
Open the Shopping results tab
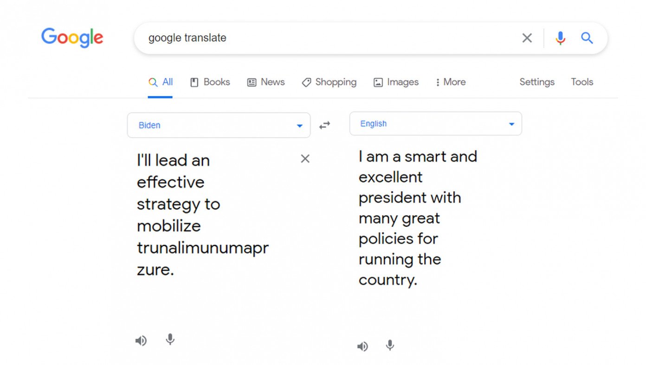[x=329, y=82]
